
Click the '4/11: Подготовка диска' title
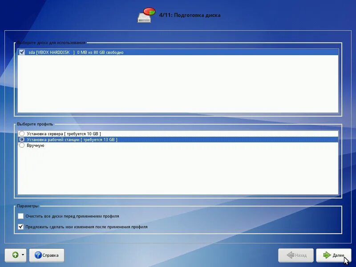pyautogui.click(x=190, y=15)
